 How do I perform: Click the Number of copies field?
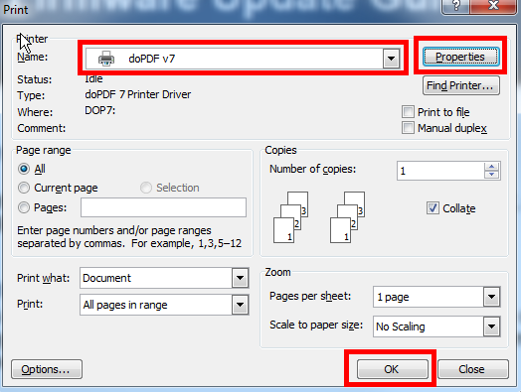440,171
